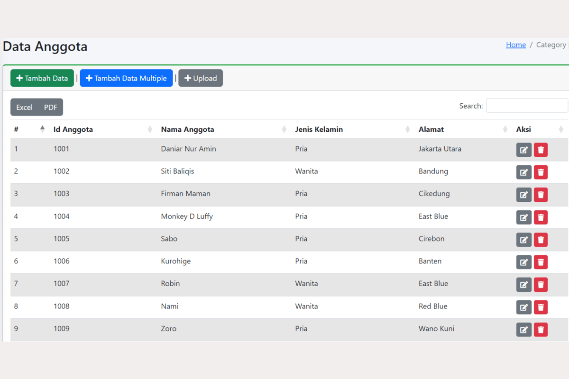The image size is (569, 379).
Task: Open Tambah Data Multiple
Action: point(126,78)
